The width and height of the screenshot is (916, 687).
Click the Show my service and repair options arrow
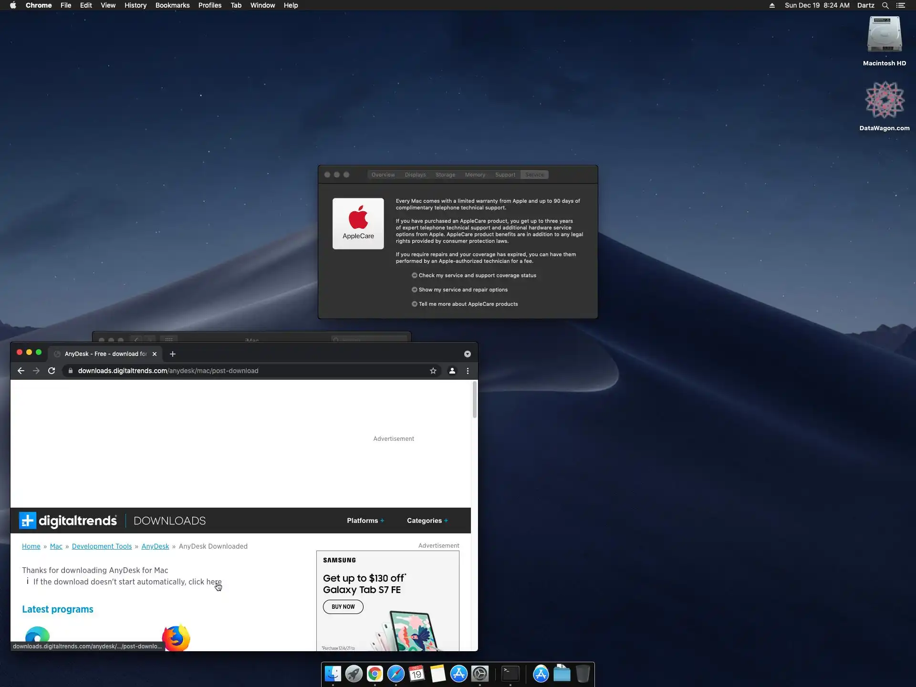pyautogui.click(x=414, y=290)
